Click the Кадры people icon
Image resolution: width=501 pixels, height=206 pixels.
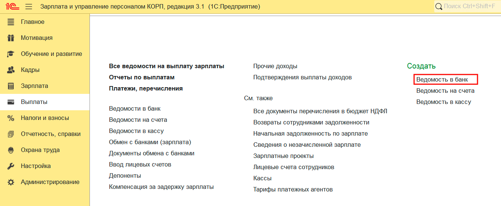pyautogui.click(x=11, y=70)
